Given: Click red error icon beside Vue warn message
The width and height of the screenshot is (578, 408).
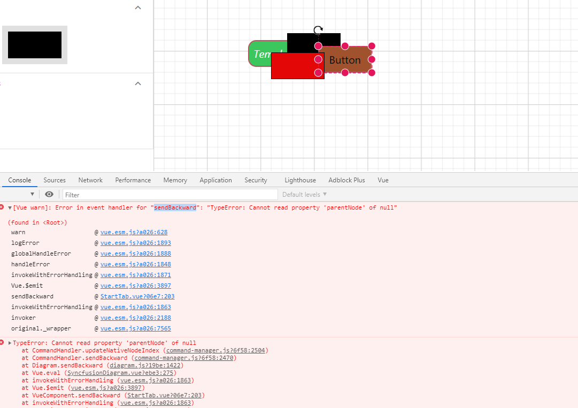Looking at the screenshot, I should (x=2, y=207).
